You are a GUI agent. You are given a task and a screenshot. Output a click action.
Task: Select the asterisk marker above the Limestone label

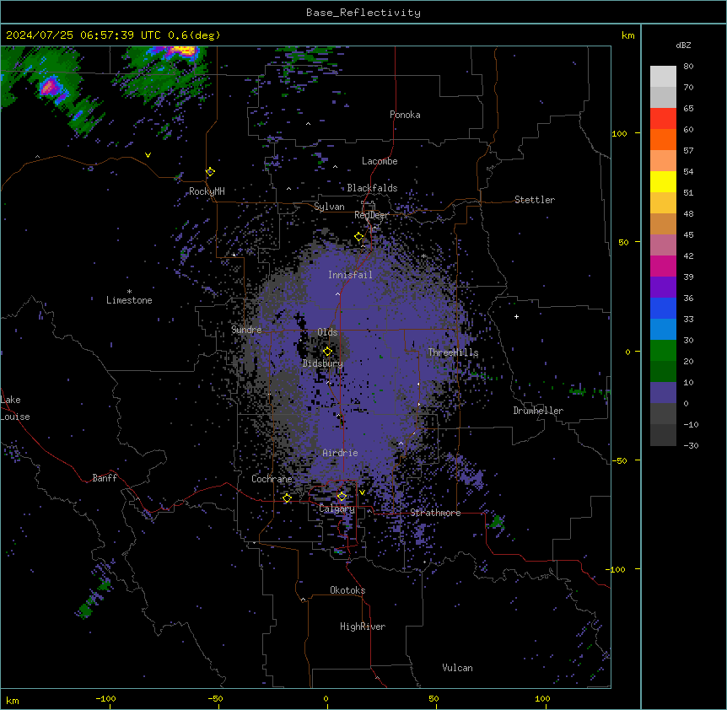tap(129, 291)
